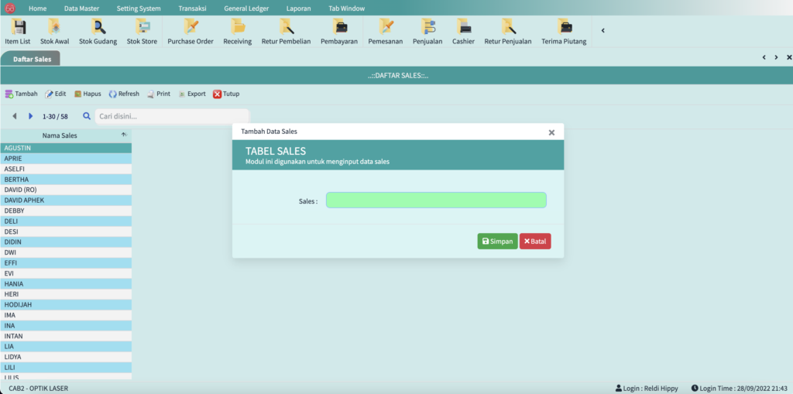This screenshot has width=793, height=394.
Task: Open the Receiving module
Action: [x=237, y=32]
